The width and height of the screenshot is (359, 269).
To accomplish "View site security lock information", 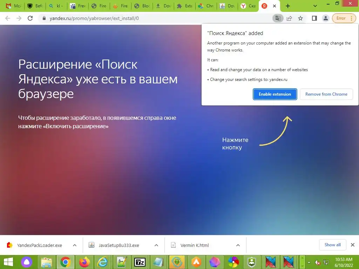I will [x=44, y=18].
